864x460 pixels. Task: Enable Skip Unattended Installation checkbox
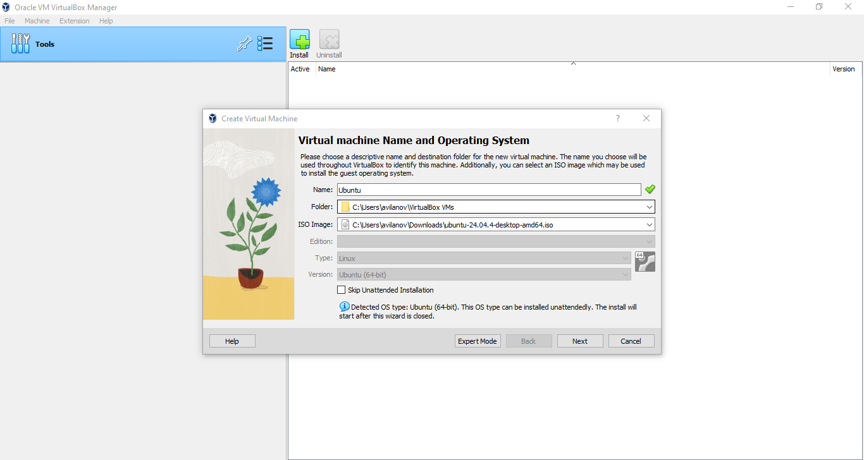pos(342,290)
